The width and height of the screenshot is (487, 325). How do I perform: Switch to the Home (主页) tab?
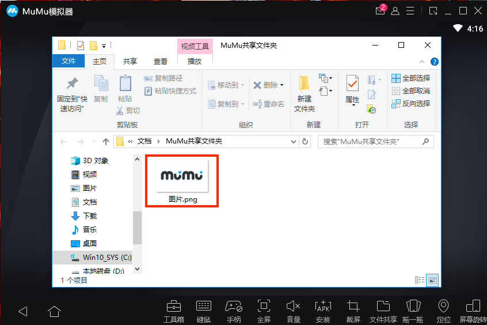[100, 61]
